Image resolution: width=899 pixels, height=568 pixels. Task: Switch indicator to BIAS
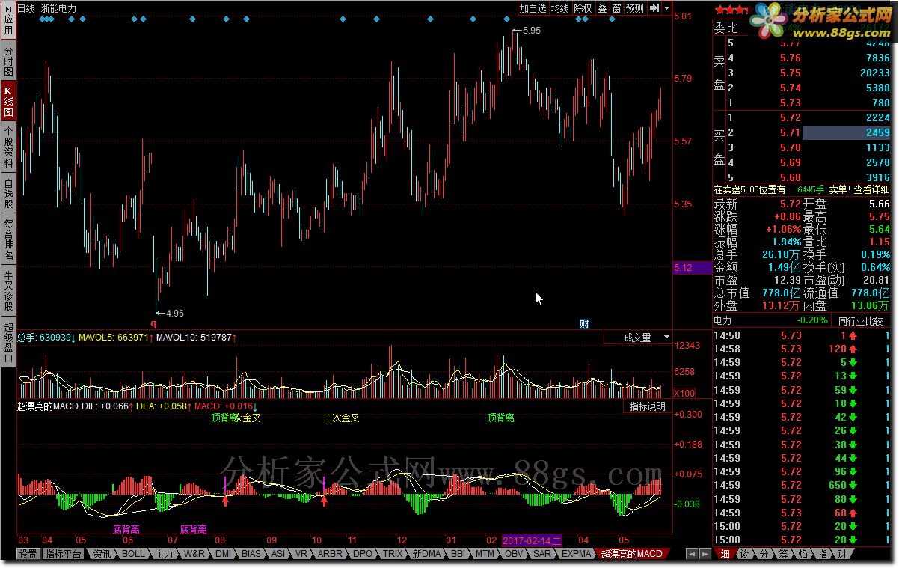[252, 554]
